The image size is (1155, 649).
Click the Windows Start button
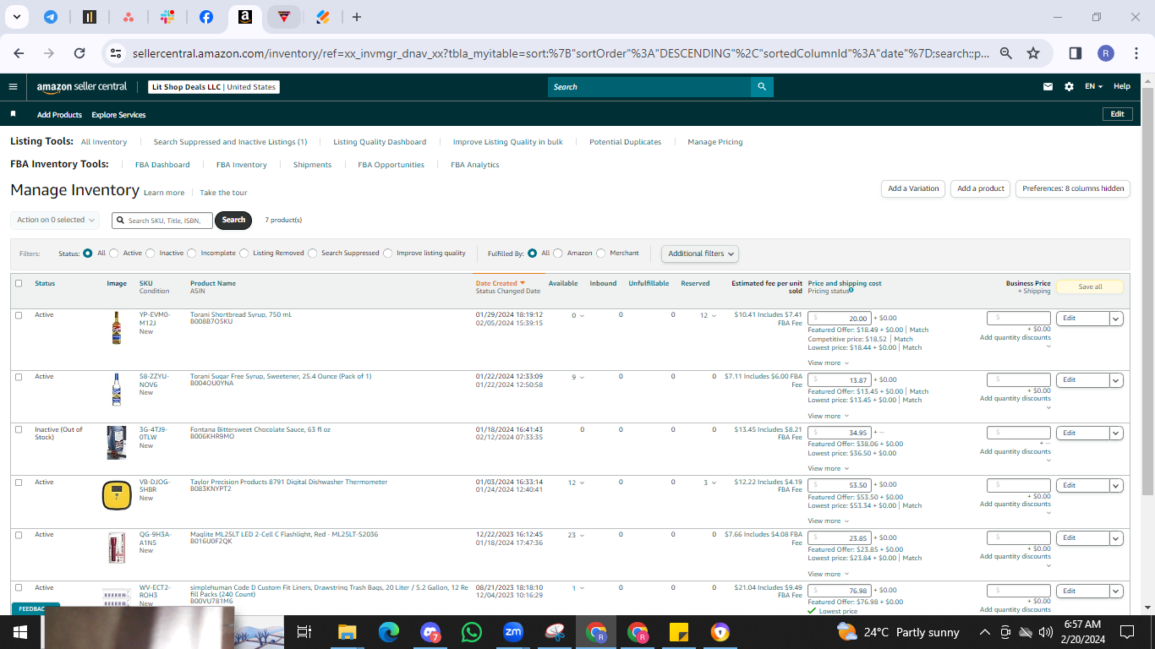20,632
